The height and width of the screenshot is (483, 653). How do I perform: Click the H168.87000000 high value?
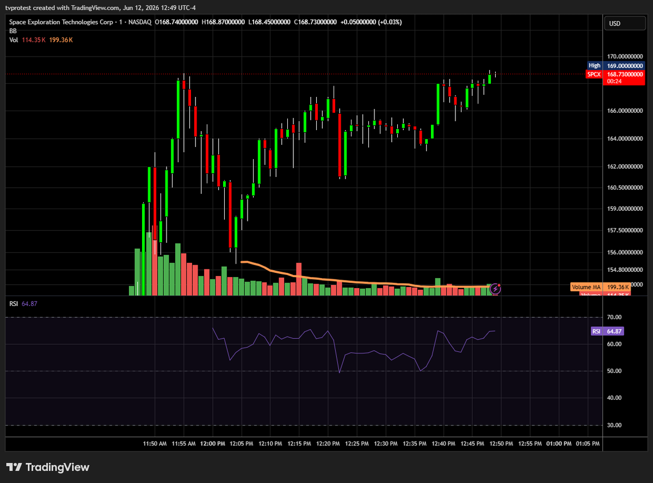click(223, 23)
